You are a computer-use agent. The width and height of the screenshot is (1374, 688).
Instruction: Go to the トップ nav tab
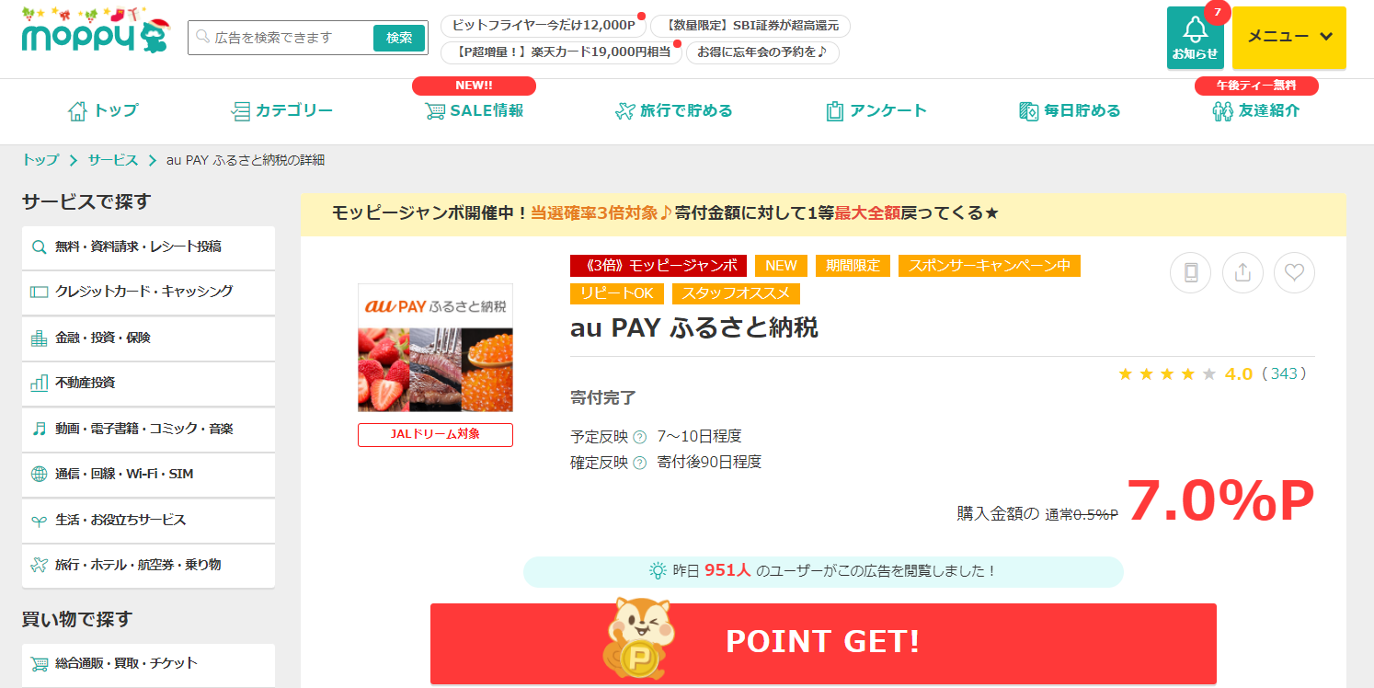[103, 111]
